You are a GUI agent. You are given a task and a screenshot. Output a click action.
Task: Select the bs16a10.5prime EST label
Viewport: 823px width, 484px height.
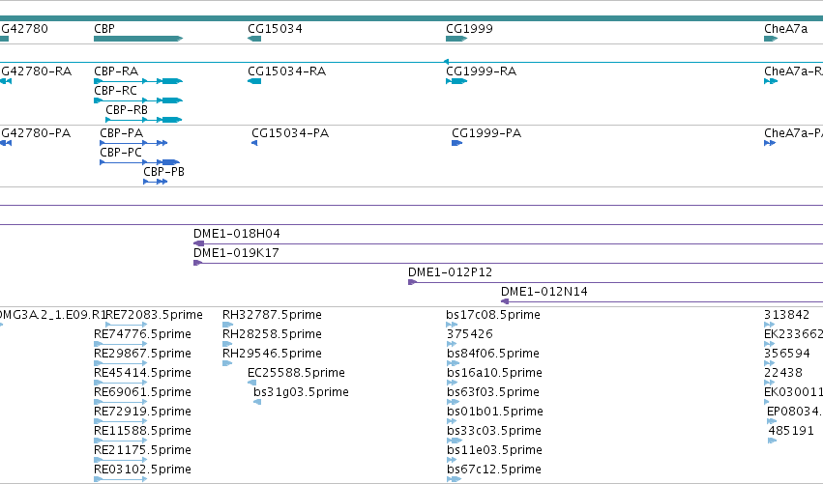494,373
